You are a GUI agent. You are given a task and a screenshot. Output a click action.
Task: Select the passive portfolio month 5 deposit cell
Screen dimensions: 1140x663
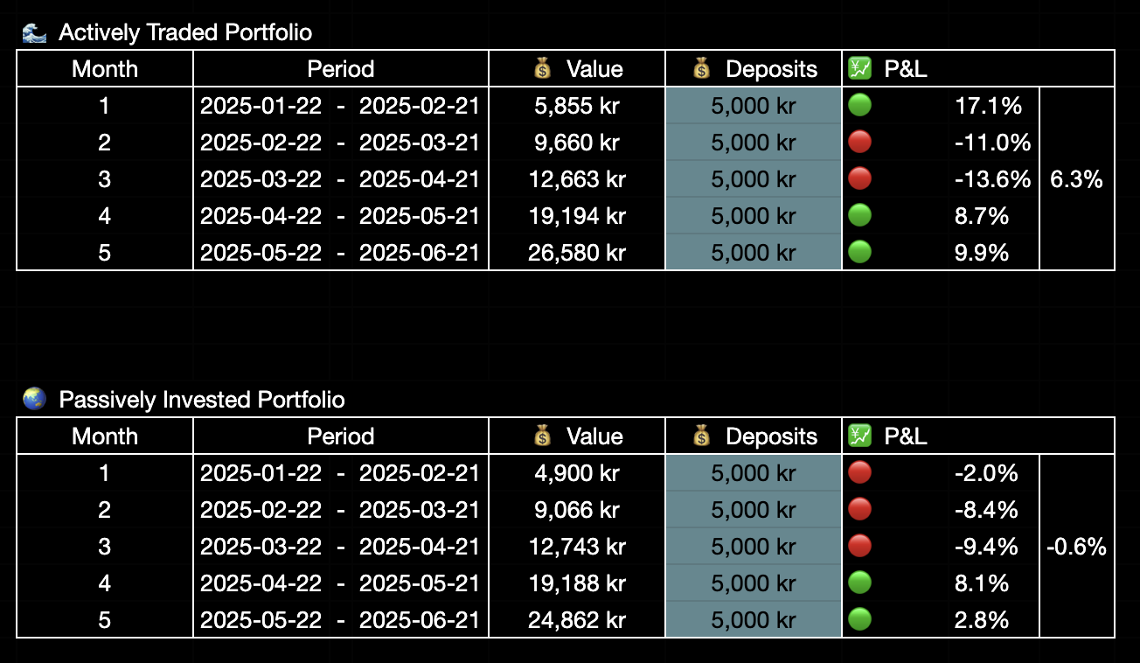click(x=754, y=620)
